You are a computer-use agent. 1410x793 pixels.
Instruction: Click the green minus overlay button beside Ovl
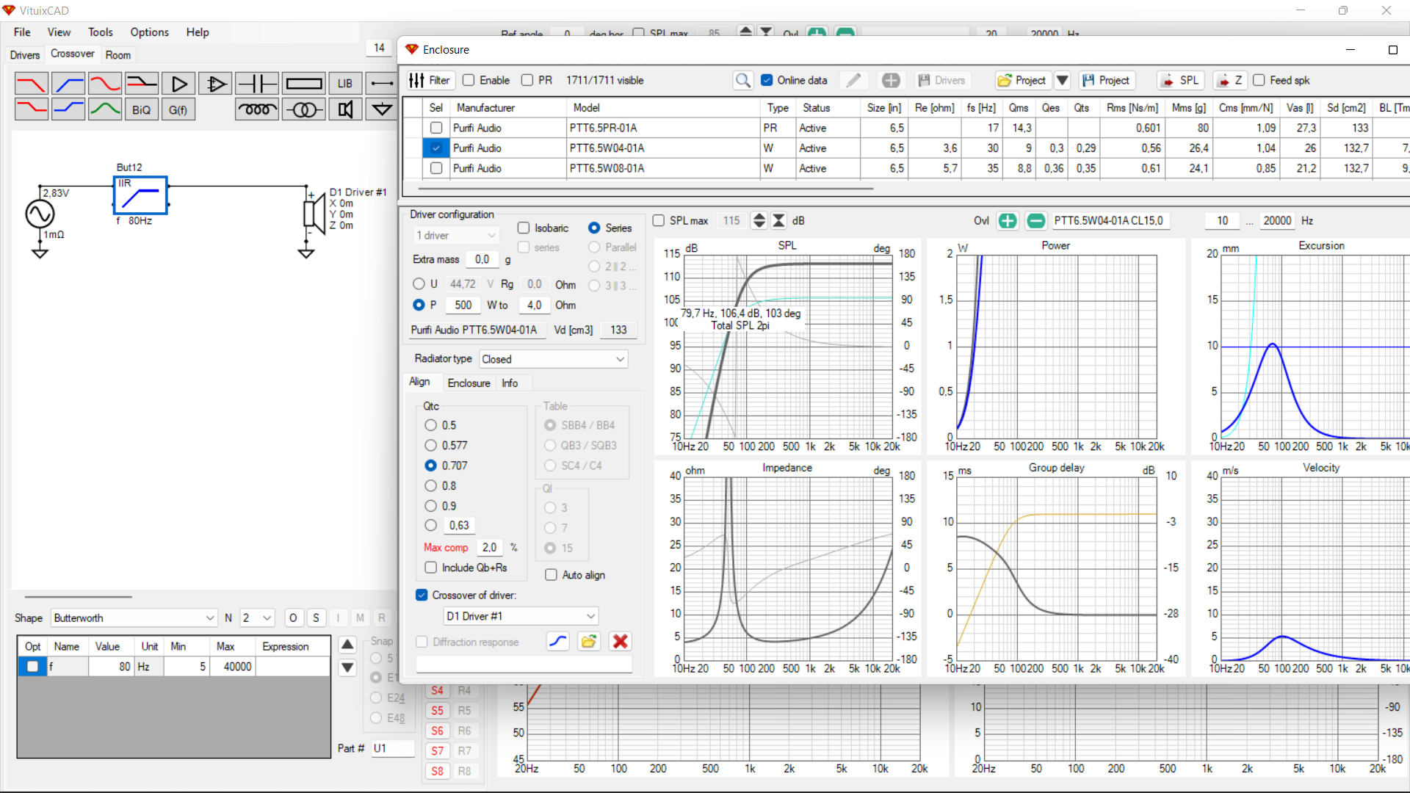(x=1035, y=220)
